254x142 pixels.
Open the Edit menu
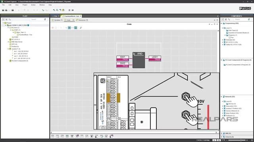(10, 5)
